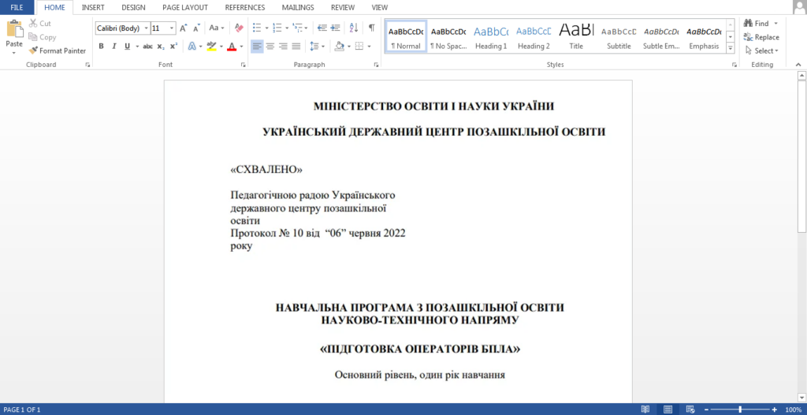Viewport: 807px width, 415px height.
Task: Center-align the paragraph text
Action: click(x=270, y=47)
